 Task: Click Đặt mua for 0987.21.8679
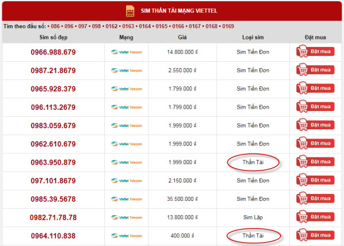315,70
